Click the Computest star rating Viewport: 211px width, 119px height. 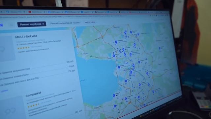(x=34, y=105)
